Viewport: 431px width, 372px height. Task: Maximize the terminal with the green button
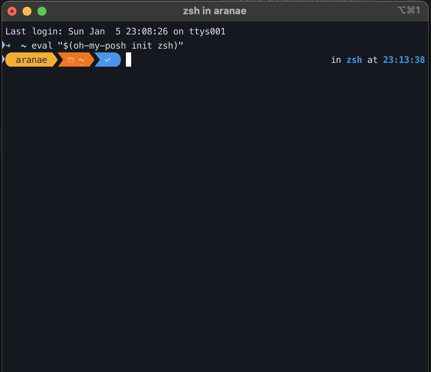click(42, 11)
